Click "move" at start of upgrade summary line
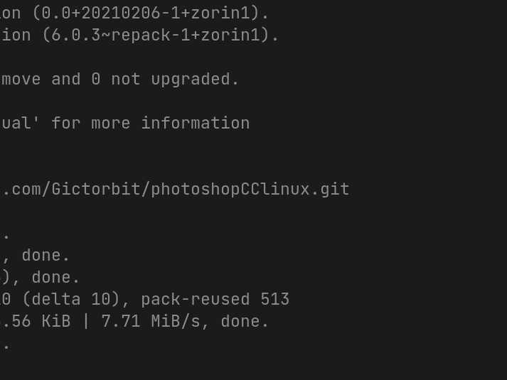 [x=21, y=79]
